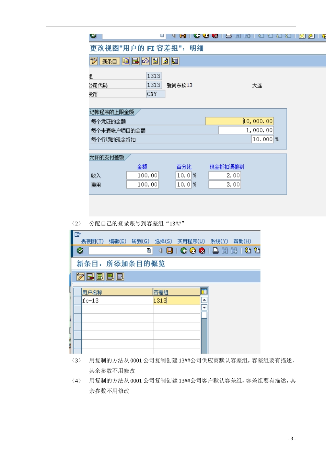The image size is (326, 461).
Task: Click the 金额 column heading
Action: point(142,167)
